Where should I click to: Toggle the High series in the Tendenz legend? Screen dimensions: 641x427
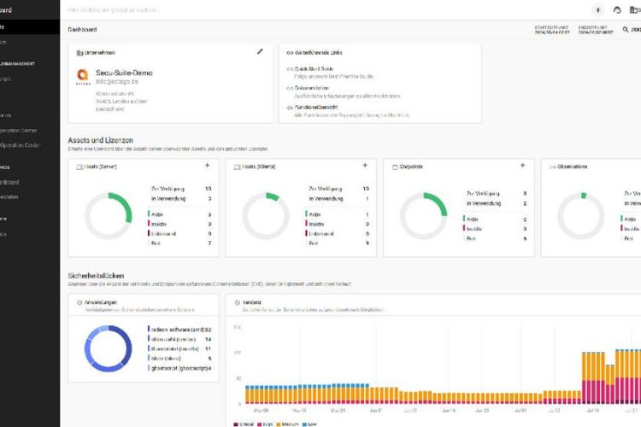click(x=265, y=424)
